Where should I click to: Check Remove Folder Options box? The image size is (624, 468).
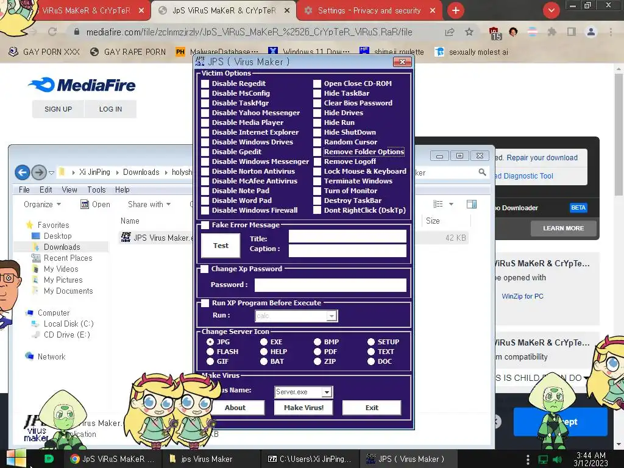coord(317,152)
